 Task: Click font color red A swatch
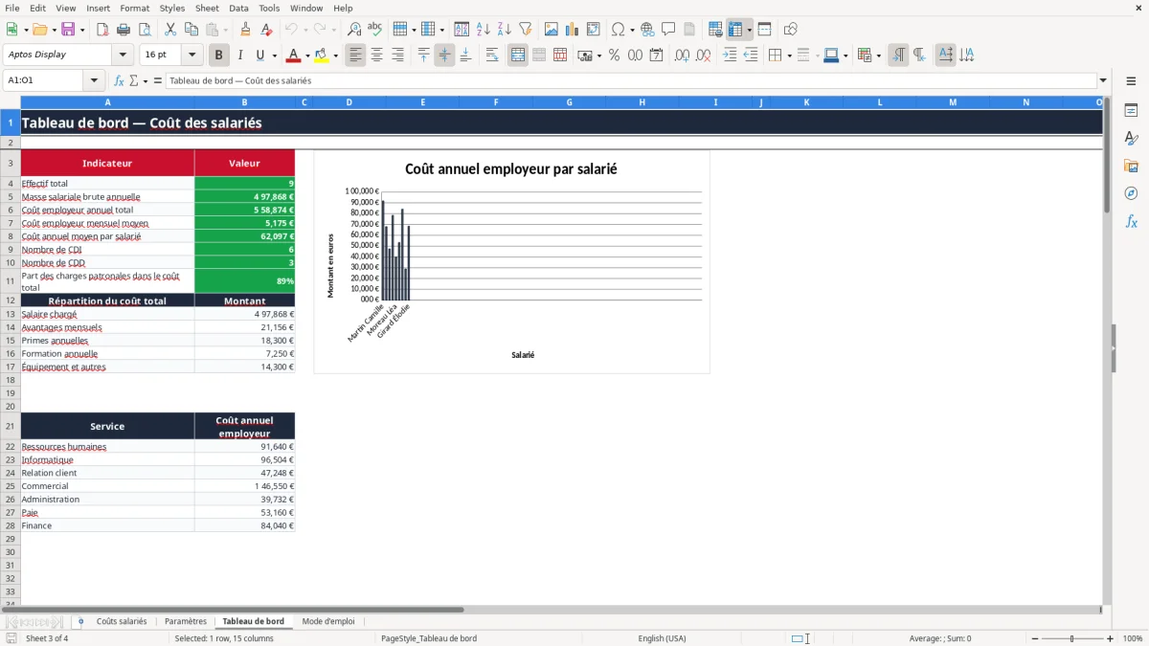click(293, 56)
